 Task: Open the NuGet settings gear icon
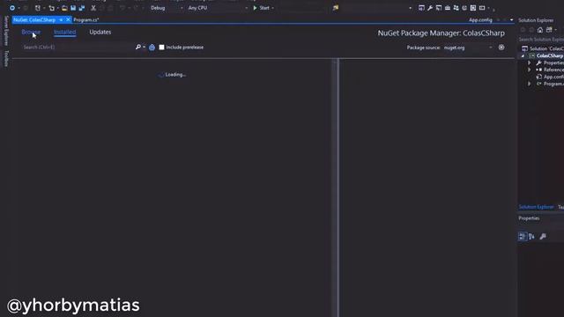pyautogui.click(x=501, y=47)
